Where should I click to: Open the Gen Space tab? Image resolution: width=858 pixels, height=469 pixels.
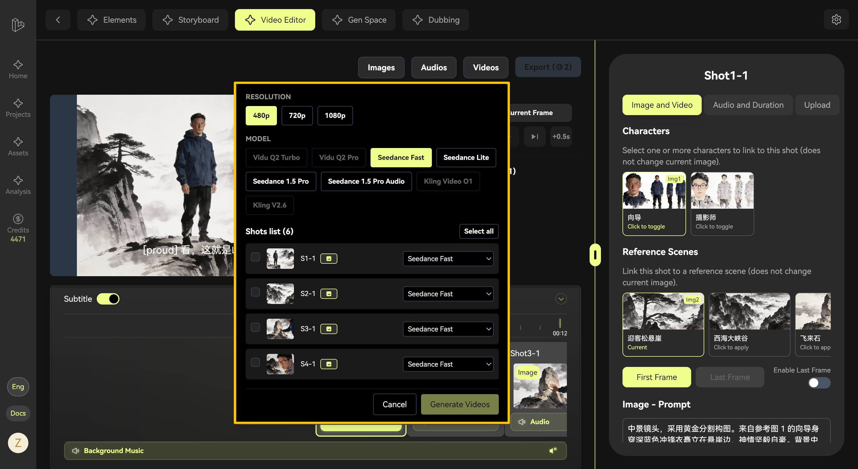359,20
